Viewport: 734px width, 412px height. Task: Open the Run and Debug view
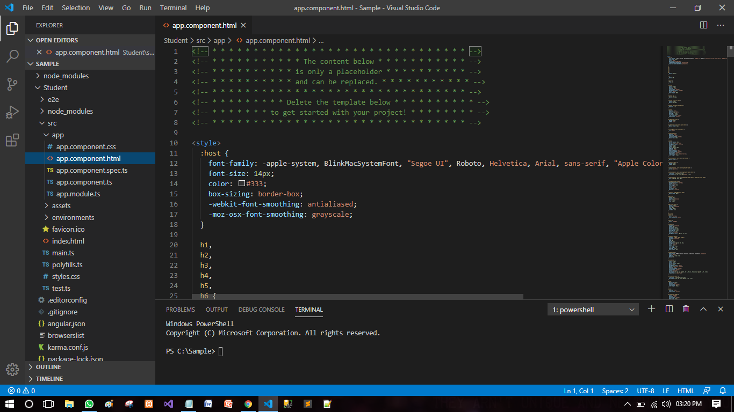point(12,112)
